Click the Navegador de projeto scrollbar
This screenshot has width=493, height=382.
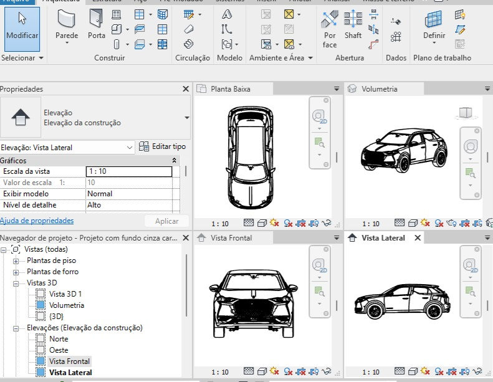pos(186,285)
